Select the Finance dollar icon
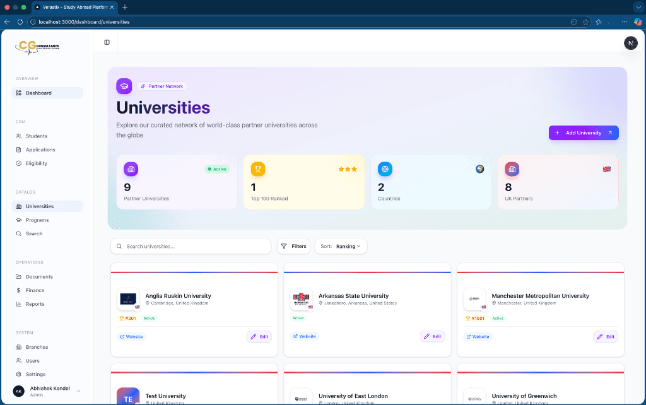This screenshot has height=405, width=646. 20,290
